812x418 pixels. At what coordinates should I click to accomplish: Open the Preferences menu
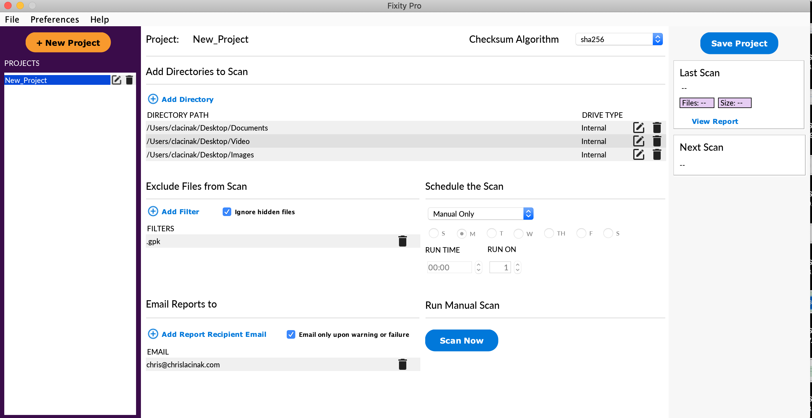(55, 20)
